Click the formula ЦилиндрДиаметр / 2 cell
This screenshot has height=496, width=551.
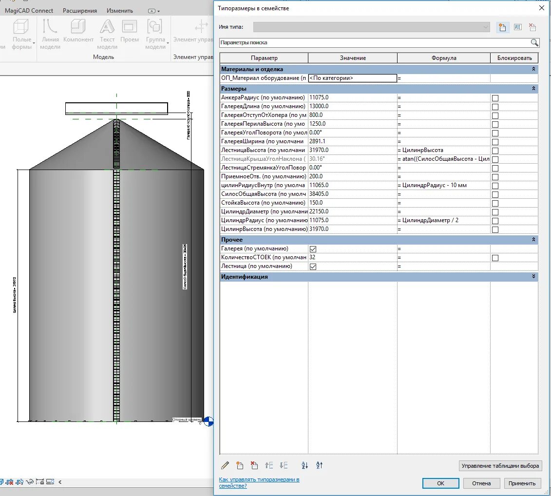coord(444,220)
